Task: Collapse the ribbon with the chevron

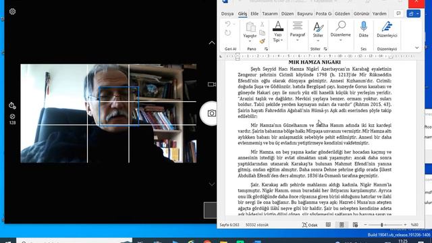Action: tap(417, 48)
